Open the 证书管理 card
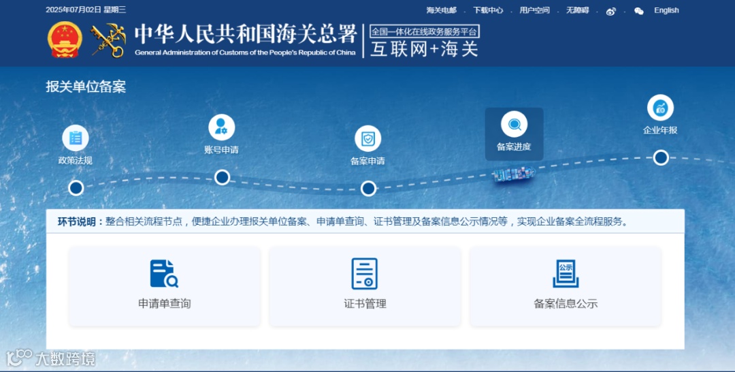 coord(365,286)
